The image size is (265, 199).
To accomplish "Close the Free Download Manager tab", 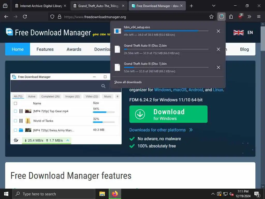I will pyautogui.click(x=181, y=6).
